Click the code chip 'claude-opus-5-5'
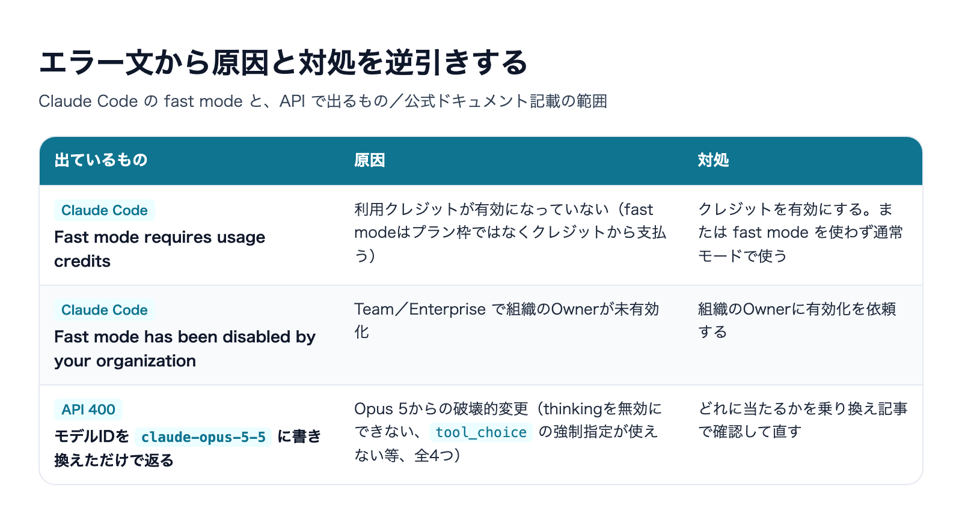Screen dimensions: 962x526 203,437
